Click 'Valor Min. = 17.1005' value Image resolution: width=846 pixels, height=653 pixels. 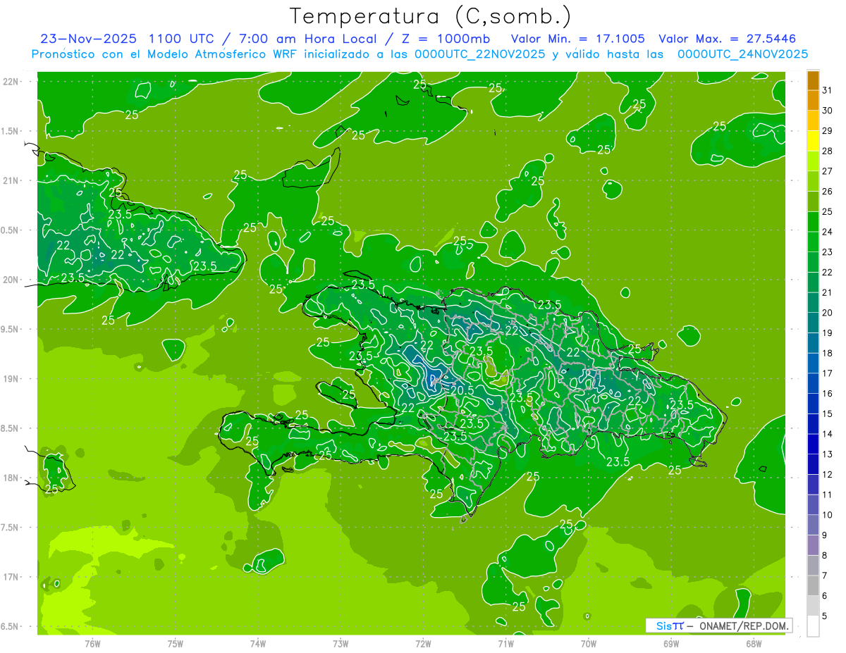577,39
